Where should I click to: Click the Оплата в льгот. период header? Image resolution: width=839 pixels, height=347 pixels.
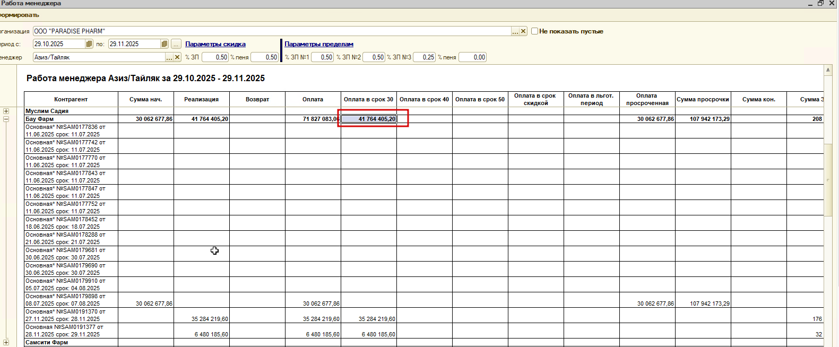click(x=592, y=100)
